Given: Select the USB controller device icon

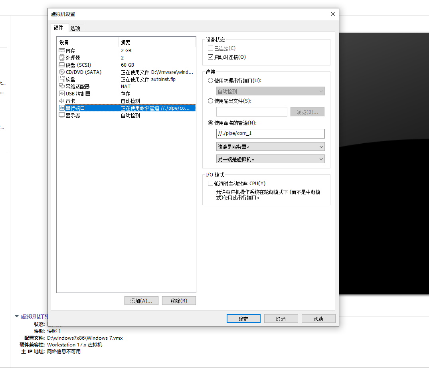Looking at the screenshot, I should click(x=62, y=93).
